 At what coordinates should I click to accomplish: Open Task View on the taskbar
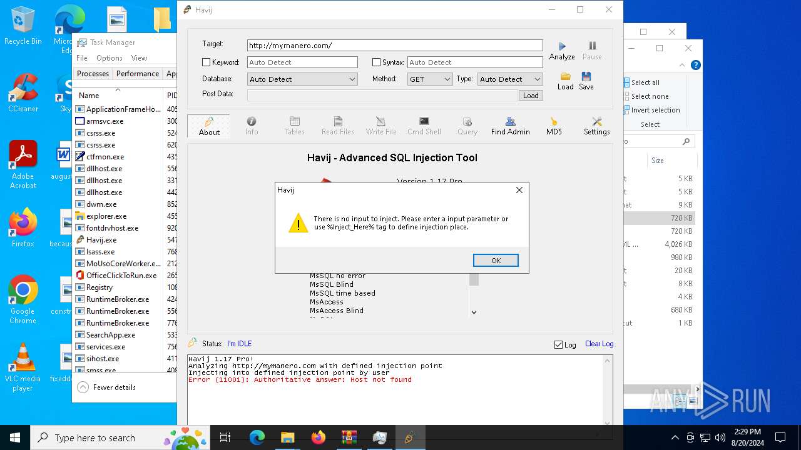pyautogui.click(x=226, y=437)
